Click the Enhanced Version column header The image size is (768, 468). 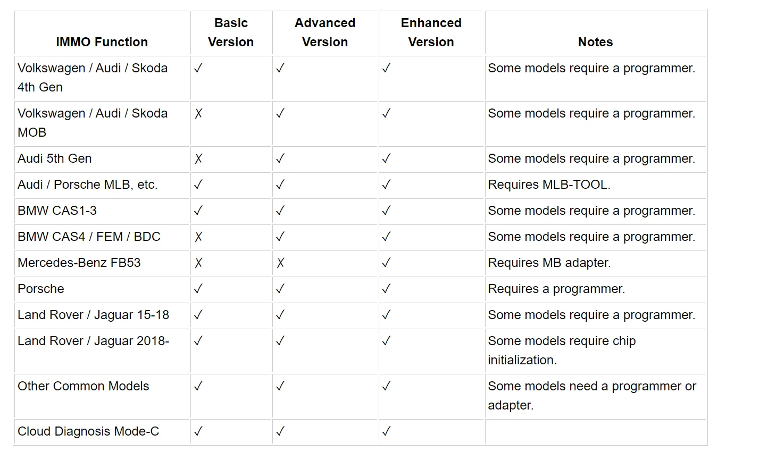click(431, 32)
